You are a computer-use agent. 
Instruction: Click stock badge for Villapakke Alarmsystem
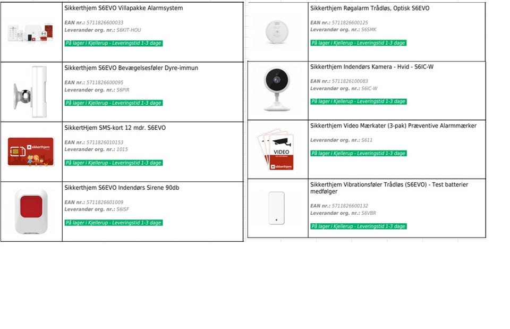114,43
